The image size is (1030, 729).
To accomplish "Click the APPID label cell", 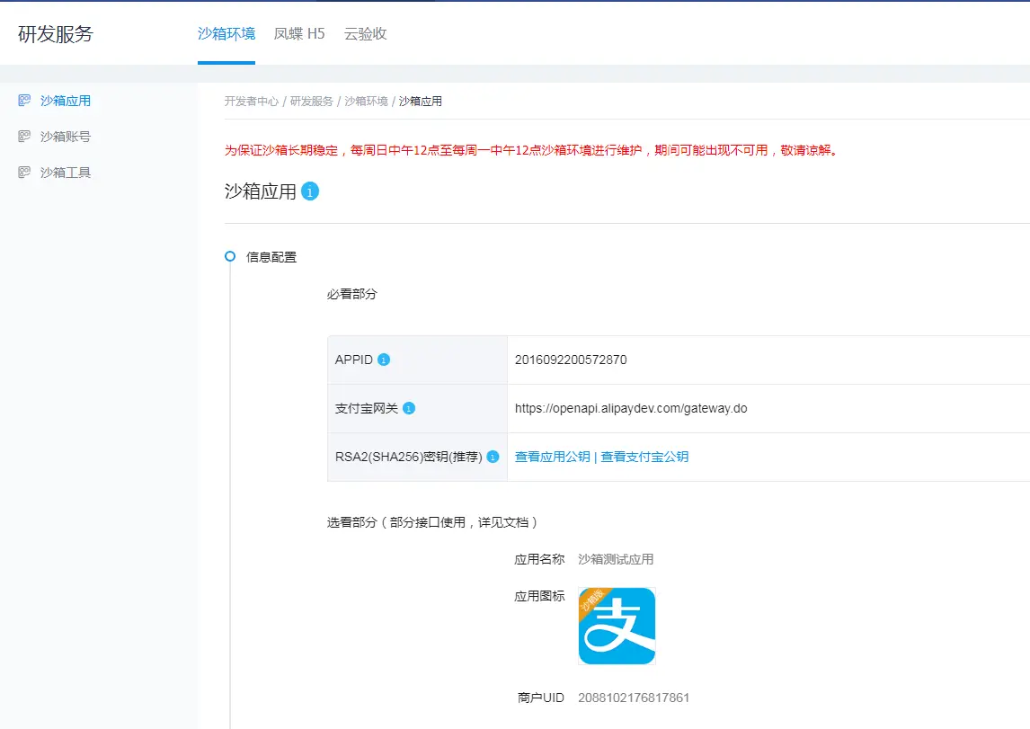I will pos(418,360).
